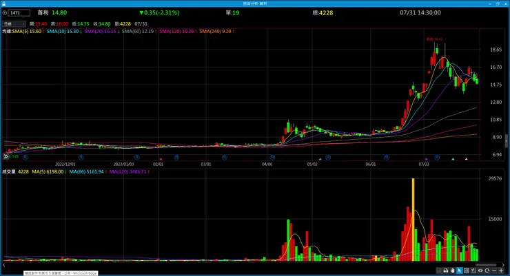
Task: Click the 2022/12/01 date axis label
Action: (x=65, y=164)
